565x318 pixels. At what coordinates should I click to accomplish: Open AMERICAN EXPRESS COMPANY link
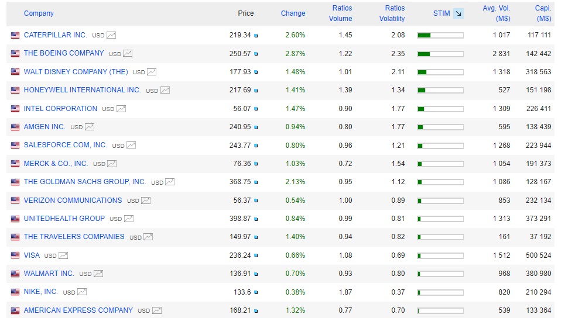click(x=78, y=310)
